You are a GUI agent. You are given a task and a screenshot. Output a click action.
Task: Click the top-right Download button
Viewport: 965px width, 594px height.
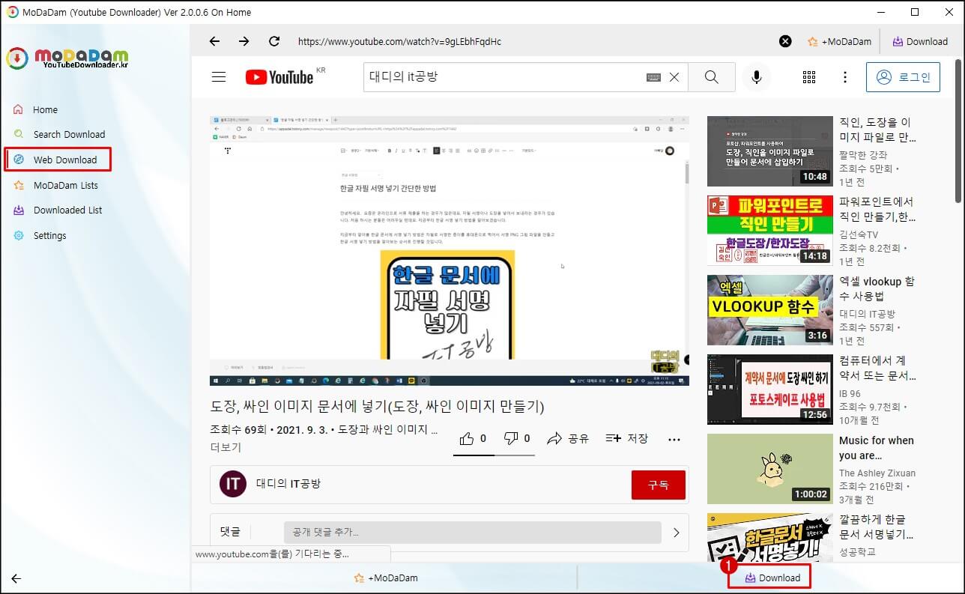pyautogui.click(x=920, y=41)
